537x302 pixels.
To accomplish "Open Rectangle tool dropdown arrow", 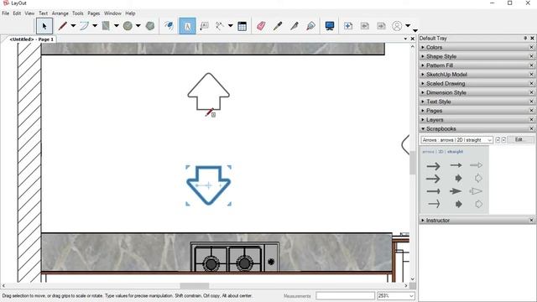I will (117, 26).
